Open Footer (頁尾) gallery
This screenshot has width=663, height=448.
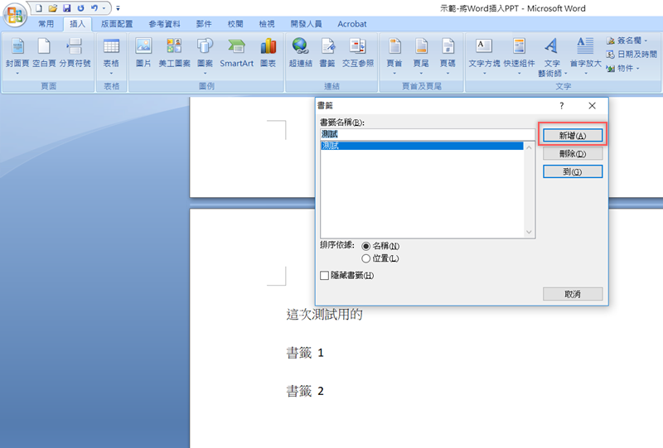tap(421, 57)
